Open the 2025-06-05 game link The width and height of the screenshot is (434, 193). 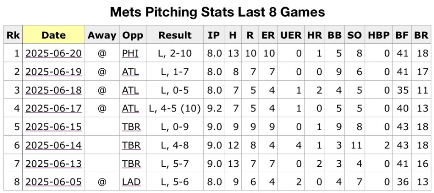(x=53, y=182)
